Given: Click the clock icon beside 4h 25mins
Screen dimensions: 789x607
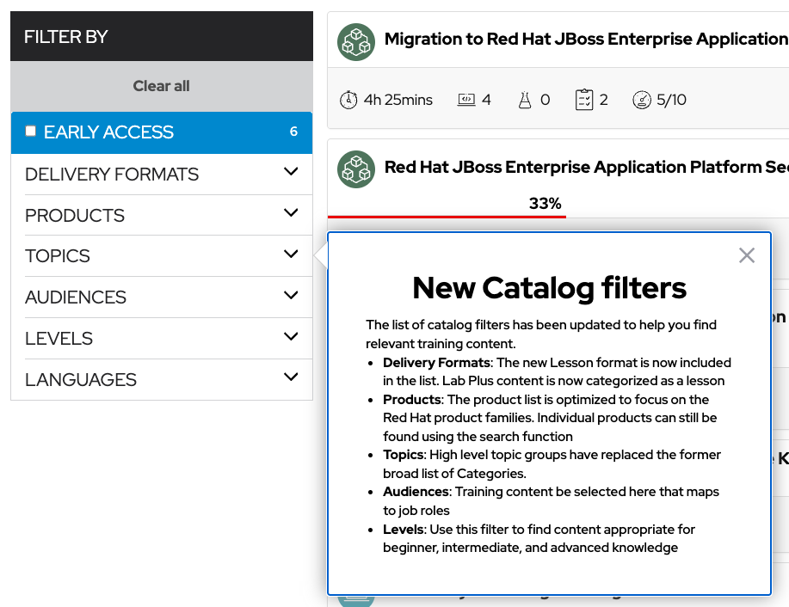Looking at the screenshot, I should [348, 100].
